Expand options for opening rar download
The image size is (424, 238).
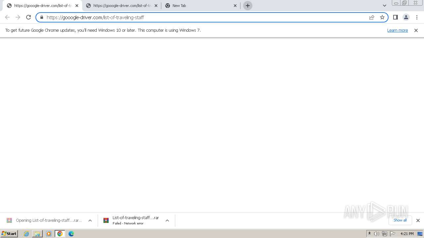click(90, 220)
